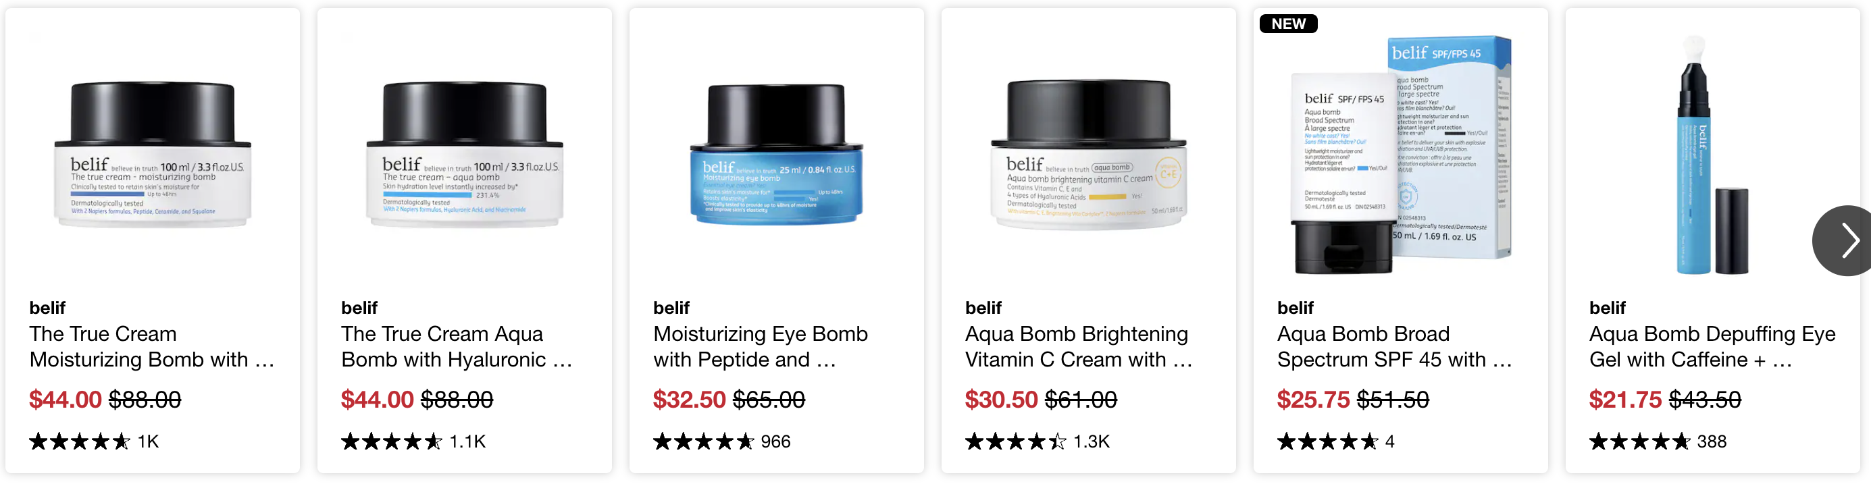Viewport: 1871px width, 486px height.
Task: Open Aqua Bomb Brightening Vitamin C Cream image
Action: (1089, 154)
